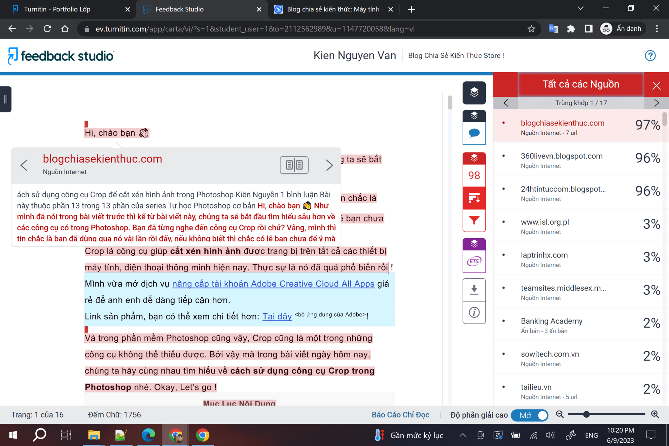Open the Match Overview layers panel

pyautogui.click(x=474, y=93)
